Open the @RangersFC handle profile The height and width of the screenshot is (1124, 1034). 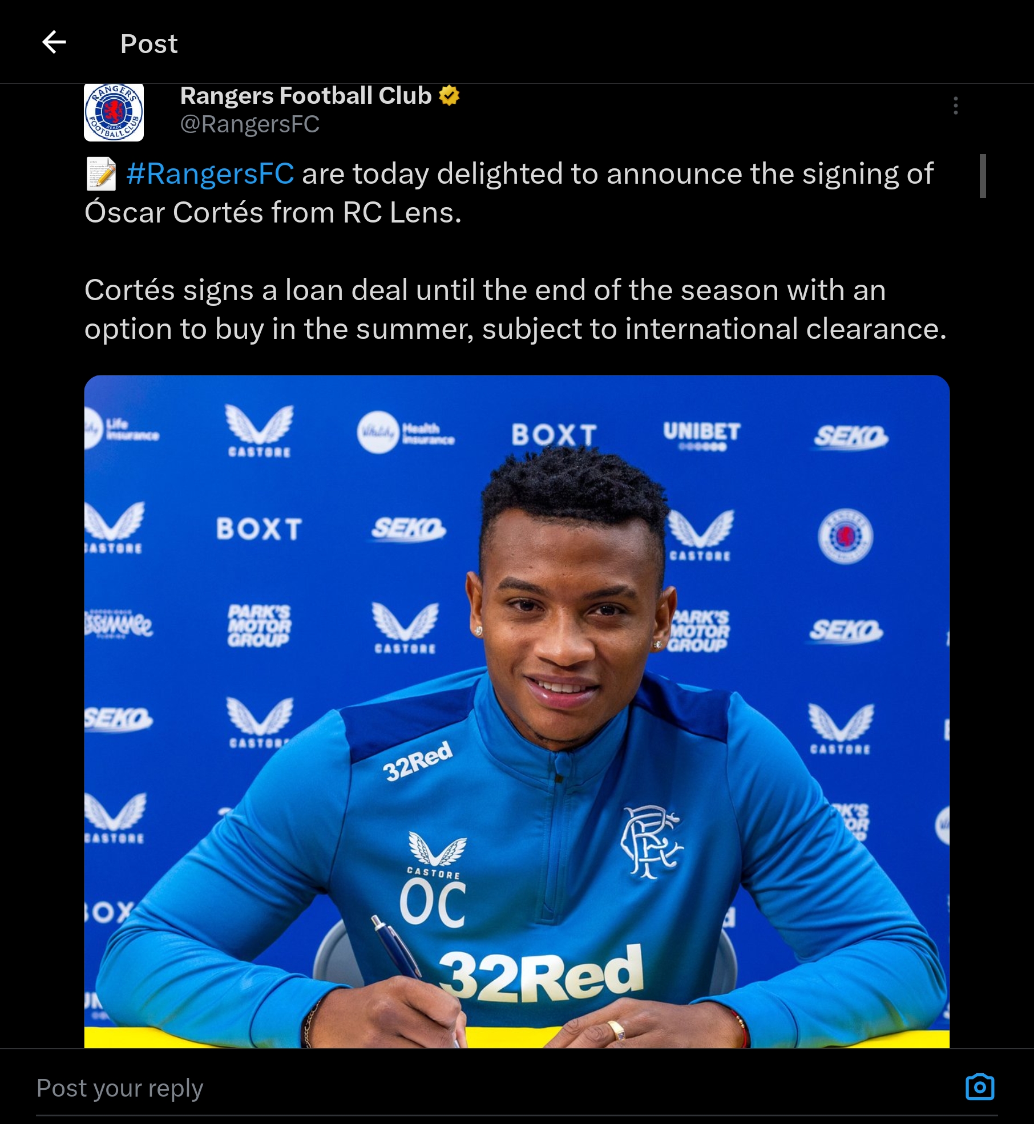[249, 124]
